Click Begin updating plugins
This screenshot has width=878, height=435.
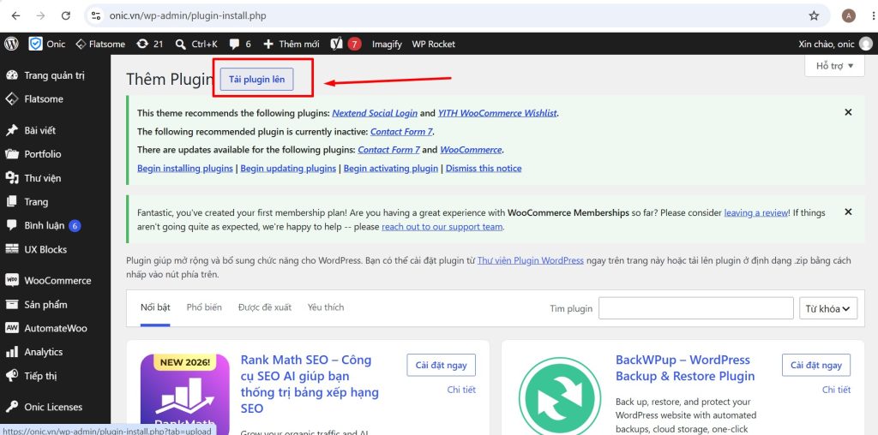click(x=288, y=169)
